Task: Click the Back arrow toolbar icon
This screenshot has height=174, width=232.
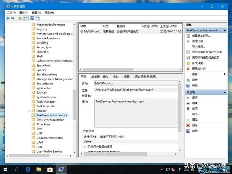Action: point(8,18)
